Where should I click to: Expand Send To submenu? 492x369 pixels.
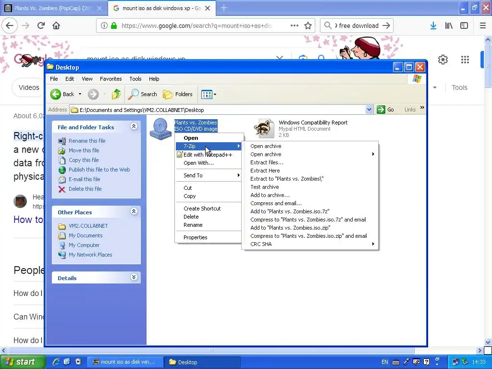209,175
